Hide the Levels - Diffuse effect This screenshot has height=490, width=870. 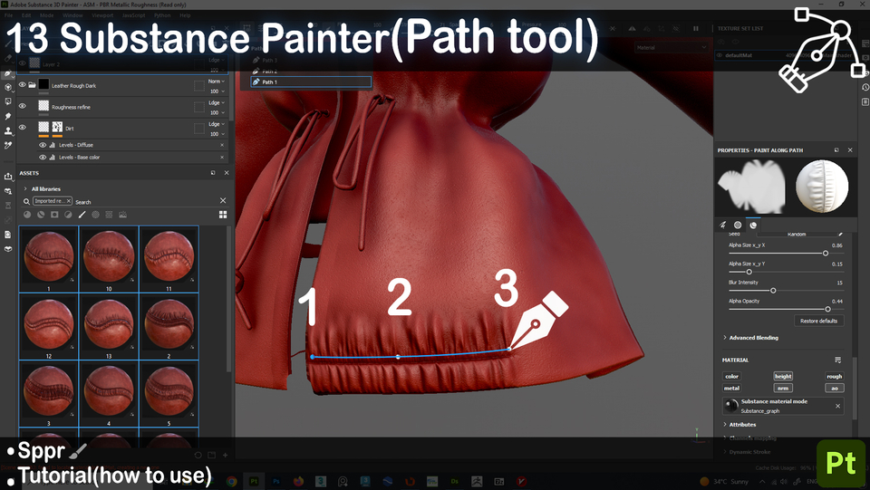(x=43, y=145)
